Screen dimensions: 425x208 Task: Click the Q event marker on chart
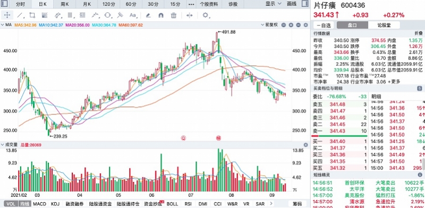coord(183,138)
